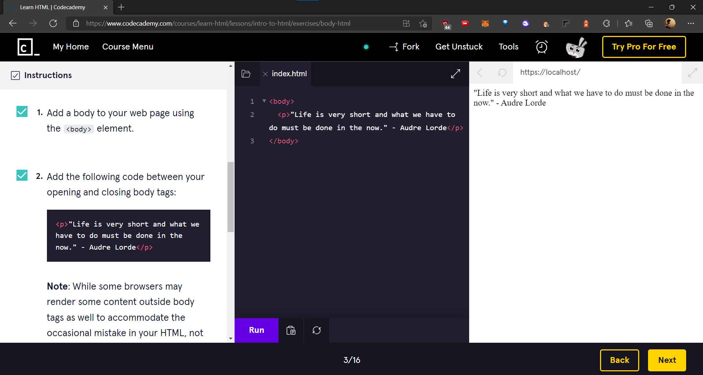Open the streak clock icon in the navbar
The image size is (703, 375).
(542, 47)
